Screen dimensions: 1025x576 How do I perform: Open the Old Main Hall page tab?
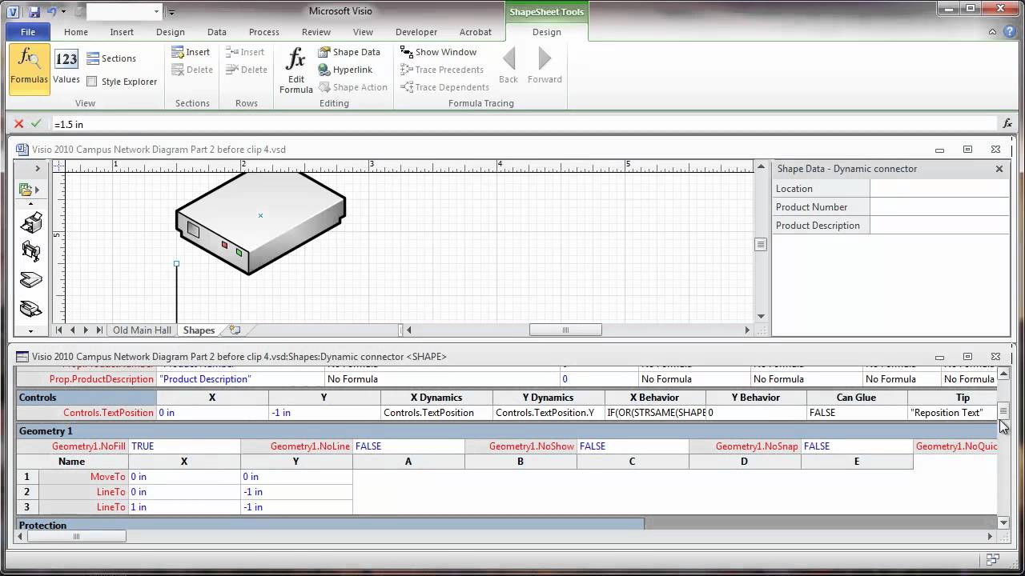click(x=142, y=330)
